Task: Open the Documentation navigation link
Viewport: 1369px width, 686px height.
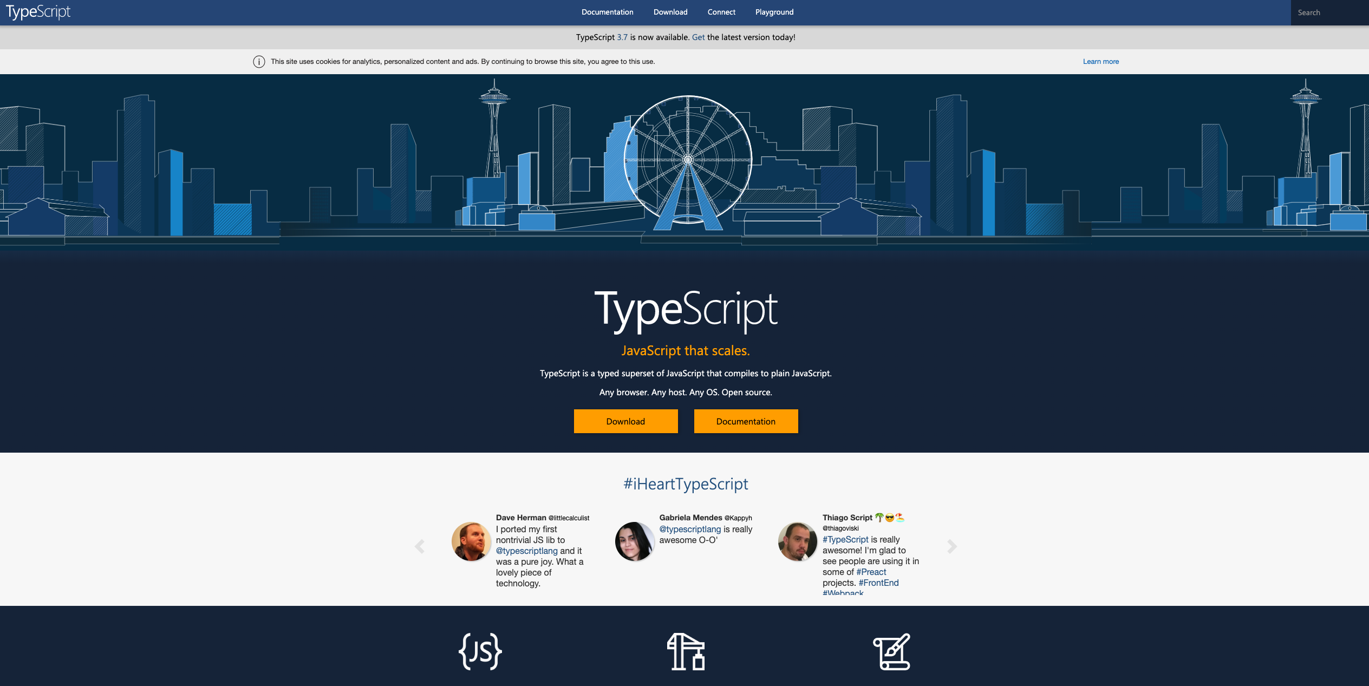Action: 607,11
